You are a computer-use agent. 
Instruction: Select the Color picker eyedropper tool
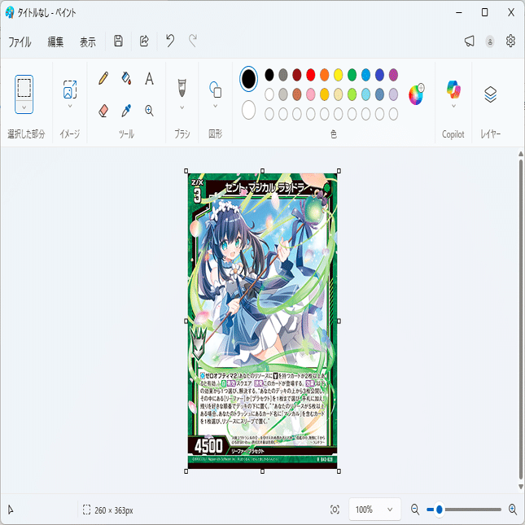(126, 111)
